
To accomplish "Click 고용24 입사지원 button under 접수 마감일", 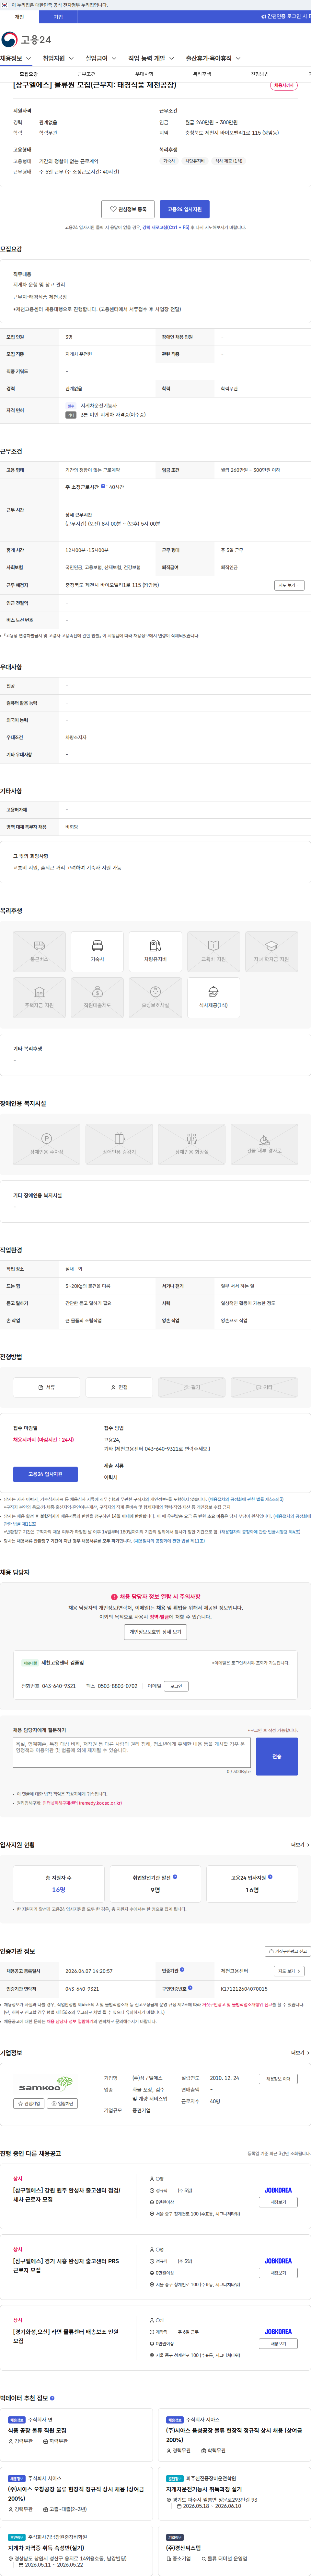I will 45,1474.
